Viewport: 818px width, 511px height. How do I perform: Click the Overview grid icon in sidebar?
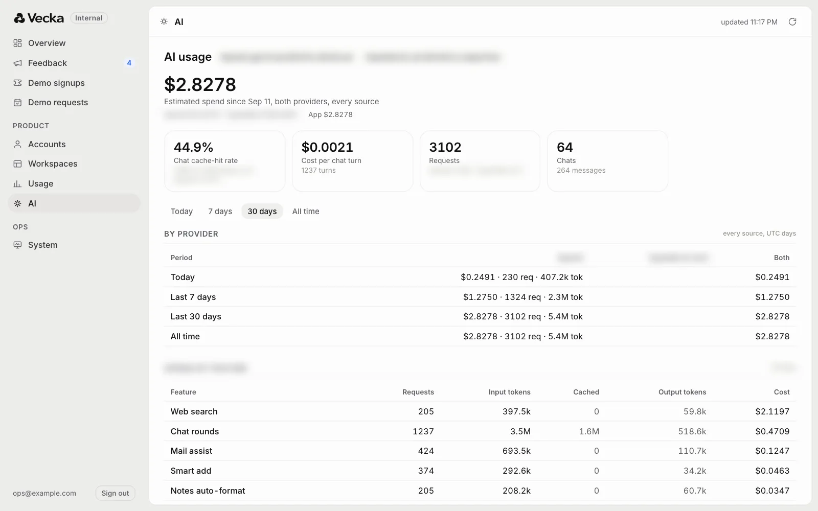pos(17,43)
